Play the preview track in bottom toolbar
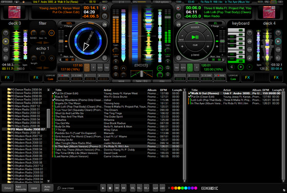The image size is (287, 193). coord(103,188)
